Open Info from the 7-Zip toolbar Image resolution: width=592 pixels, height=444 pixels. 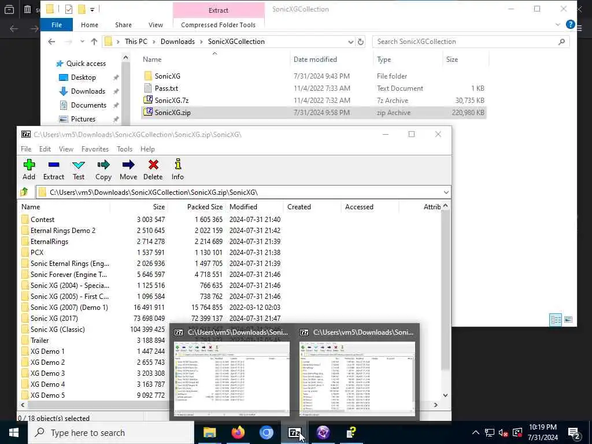point(177,169)
